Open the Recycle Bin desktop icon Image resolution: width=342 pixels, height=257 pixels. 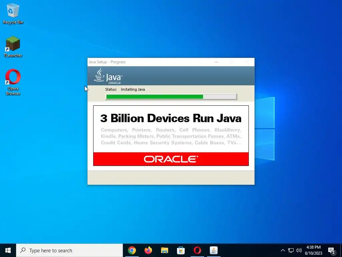pyautogui.click(x=13, y=14)
